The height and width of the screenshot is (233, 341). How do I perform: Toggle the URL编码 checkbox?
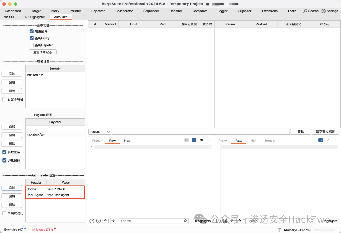pos(4,160)
